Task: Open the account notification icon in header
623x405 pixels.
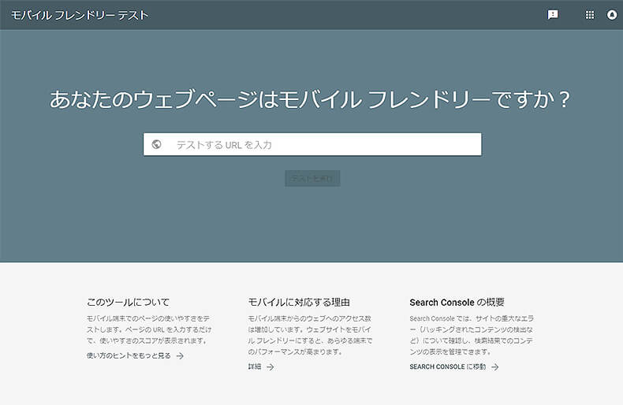Action: [612, 15]
